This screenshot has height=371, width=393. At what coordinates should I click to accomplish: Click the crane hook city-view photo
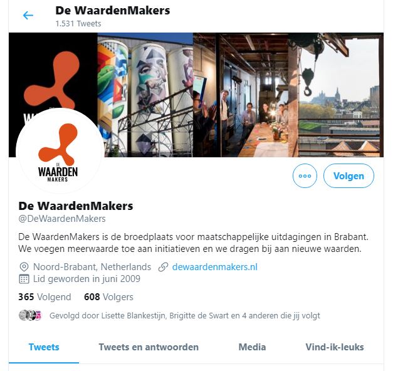pyautogui.click(x=336, y=95)
